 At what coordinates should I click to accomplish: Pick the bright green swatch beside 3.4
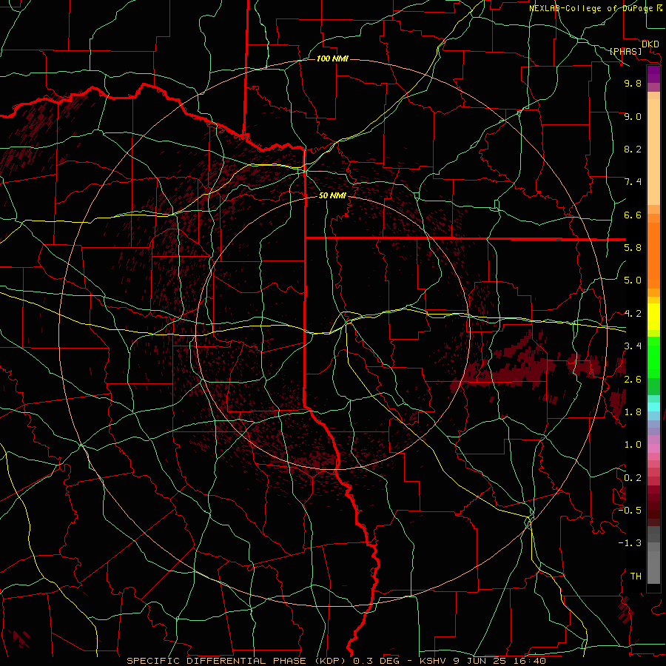[653, 354]
